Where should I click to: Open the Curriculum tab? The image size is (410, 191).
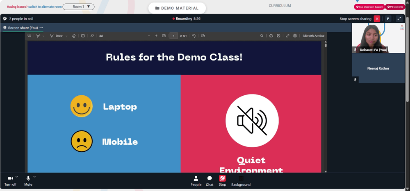(x=280, y=6)
